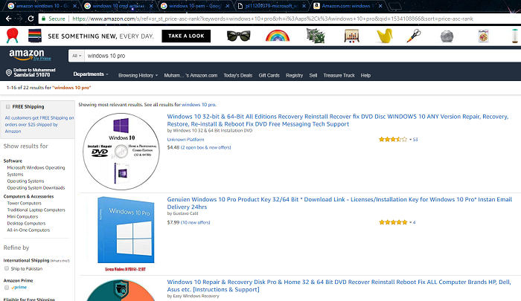The image size is (521, 301).
Task: Switch to the 'windows 10 cmd' Google tab
Action: pos(118,6)
